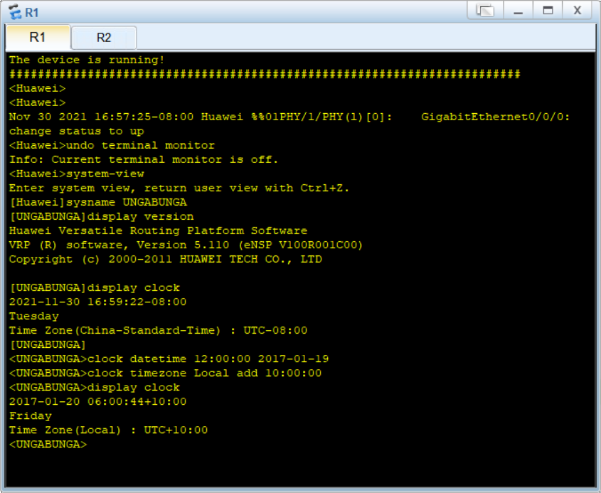Minimize the R1 window
This screenshot has width=601, height=493.
tap(518, 11)
